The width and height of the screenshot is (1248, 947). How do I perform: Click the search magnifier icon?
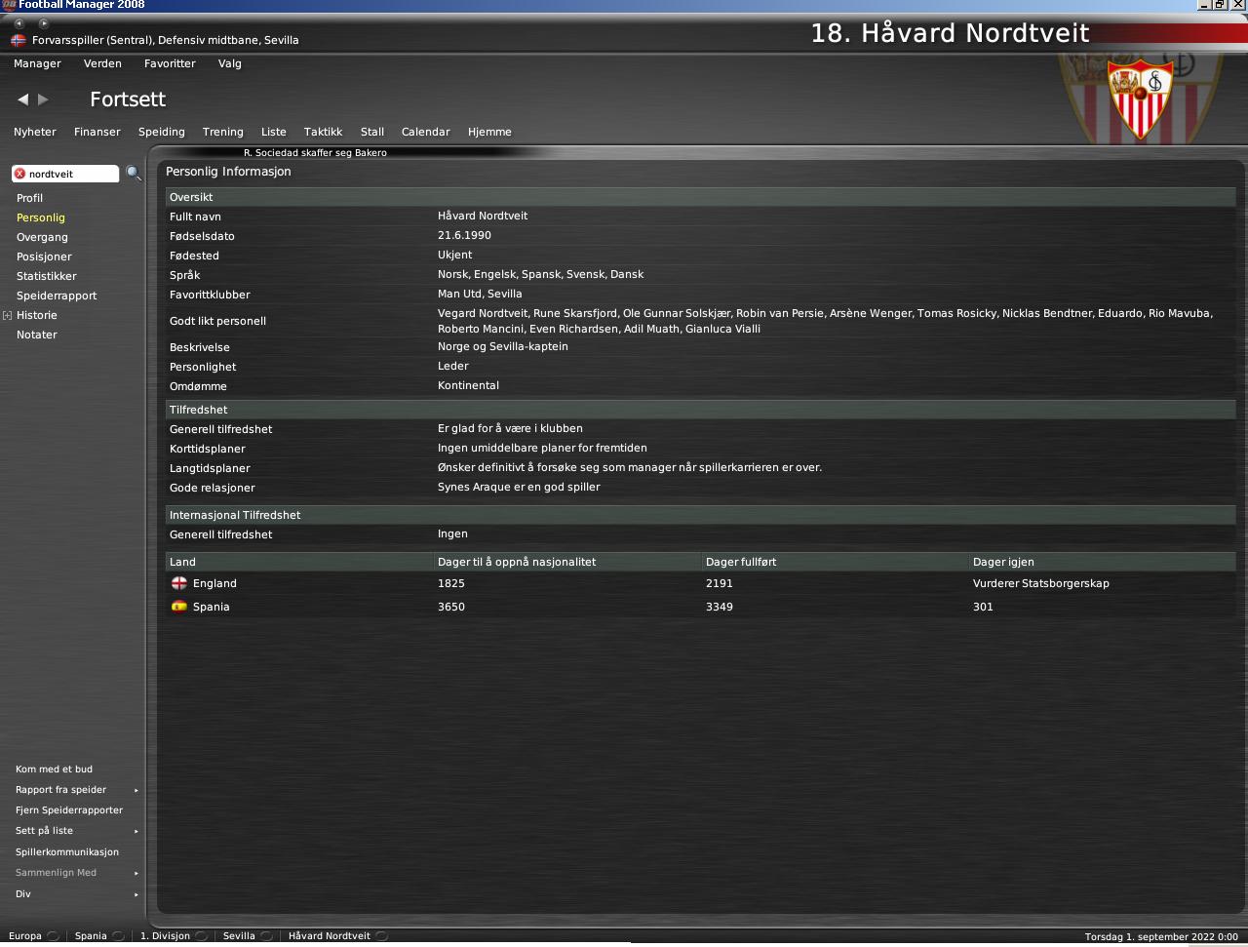point(134,174)
